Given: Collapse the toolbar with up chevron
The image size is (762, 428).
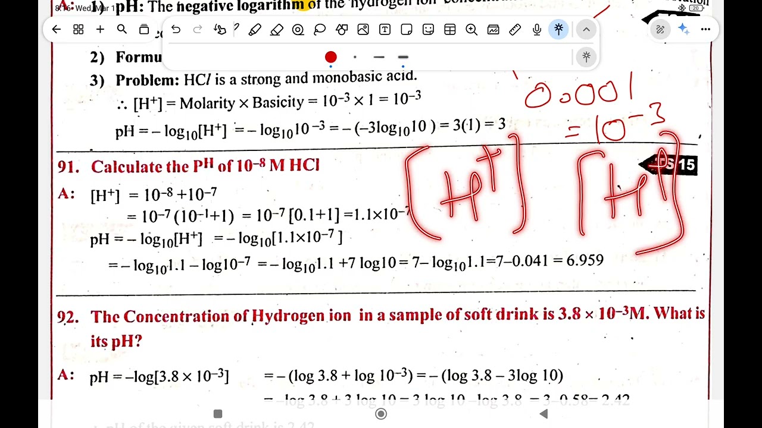Looking at the screenshot, I should click(586, 29).
